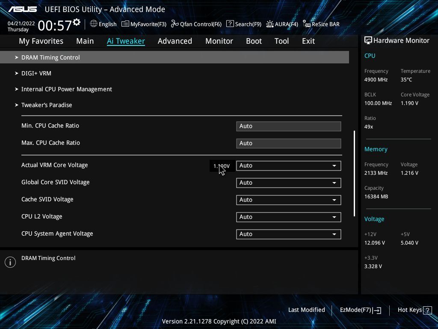
Task: Click the 2133 MHz memory frequency value
Action: (376, 173)
